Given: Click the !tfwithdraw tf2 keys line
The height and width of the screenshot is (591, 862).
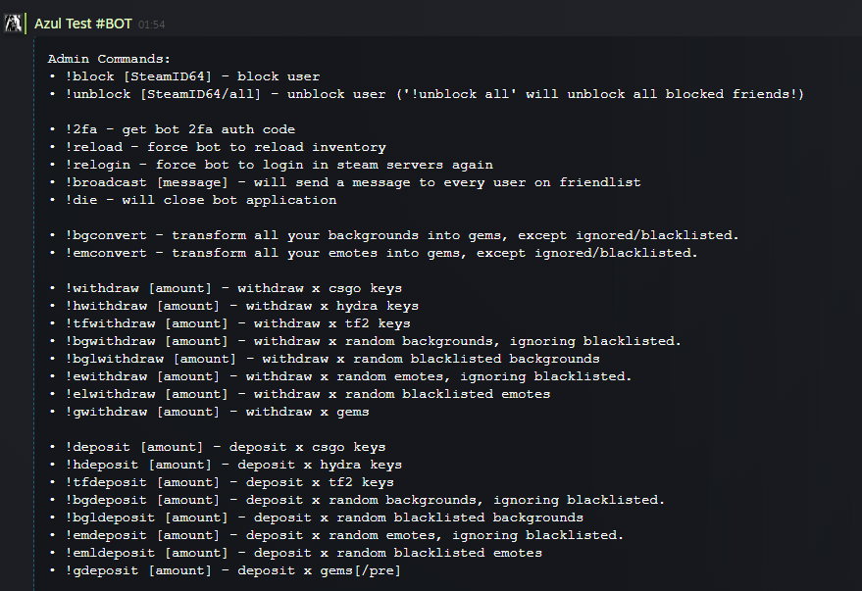Looking at the screenshot, I should pos(229,323).
